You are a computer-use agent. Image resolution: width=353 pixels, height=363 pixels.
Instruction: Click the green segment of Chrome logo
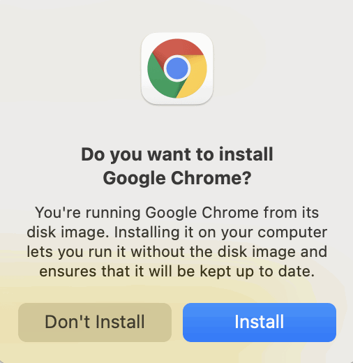pos(162,78)
